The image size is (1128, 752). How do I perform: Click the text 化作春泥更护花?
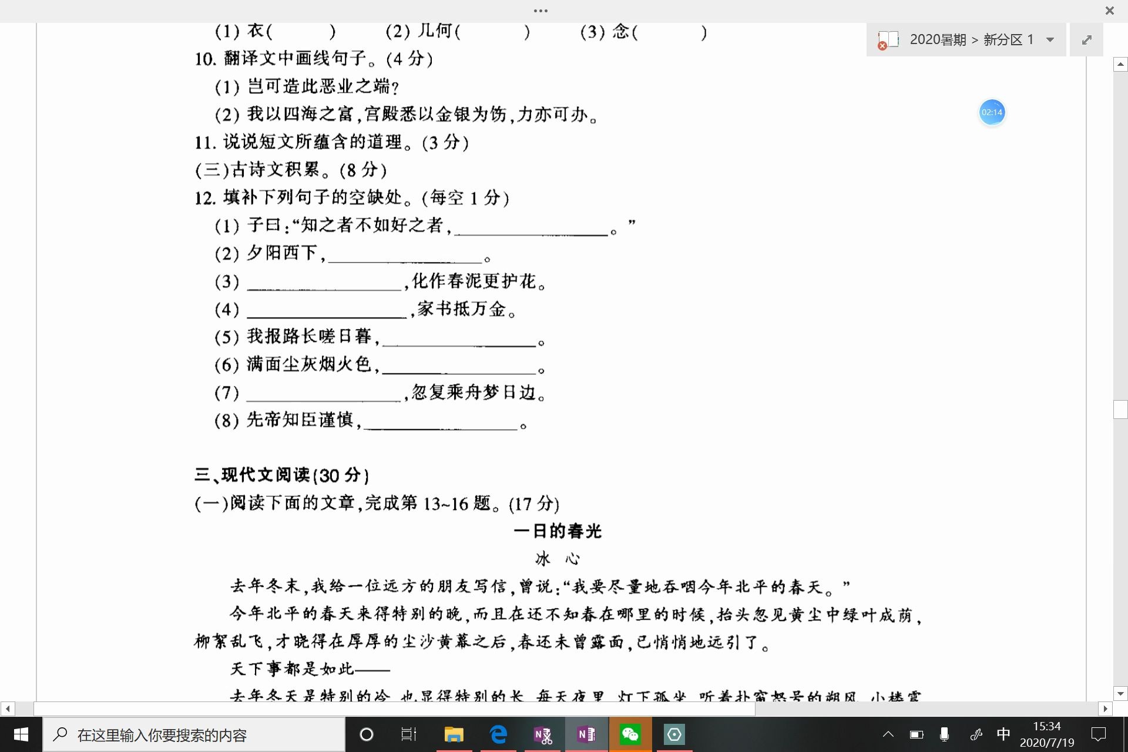(474, 281)
